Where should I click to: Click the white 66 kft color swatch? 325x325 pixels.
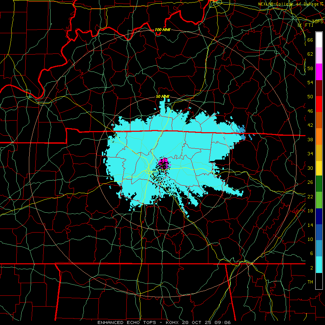pyautogui.click(x=319, y=40)
